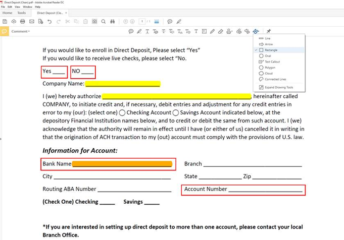Click the yellow Company Name highlight
Viewport: 344px width, 240px height.
point(123,84)
